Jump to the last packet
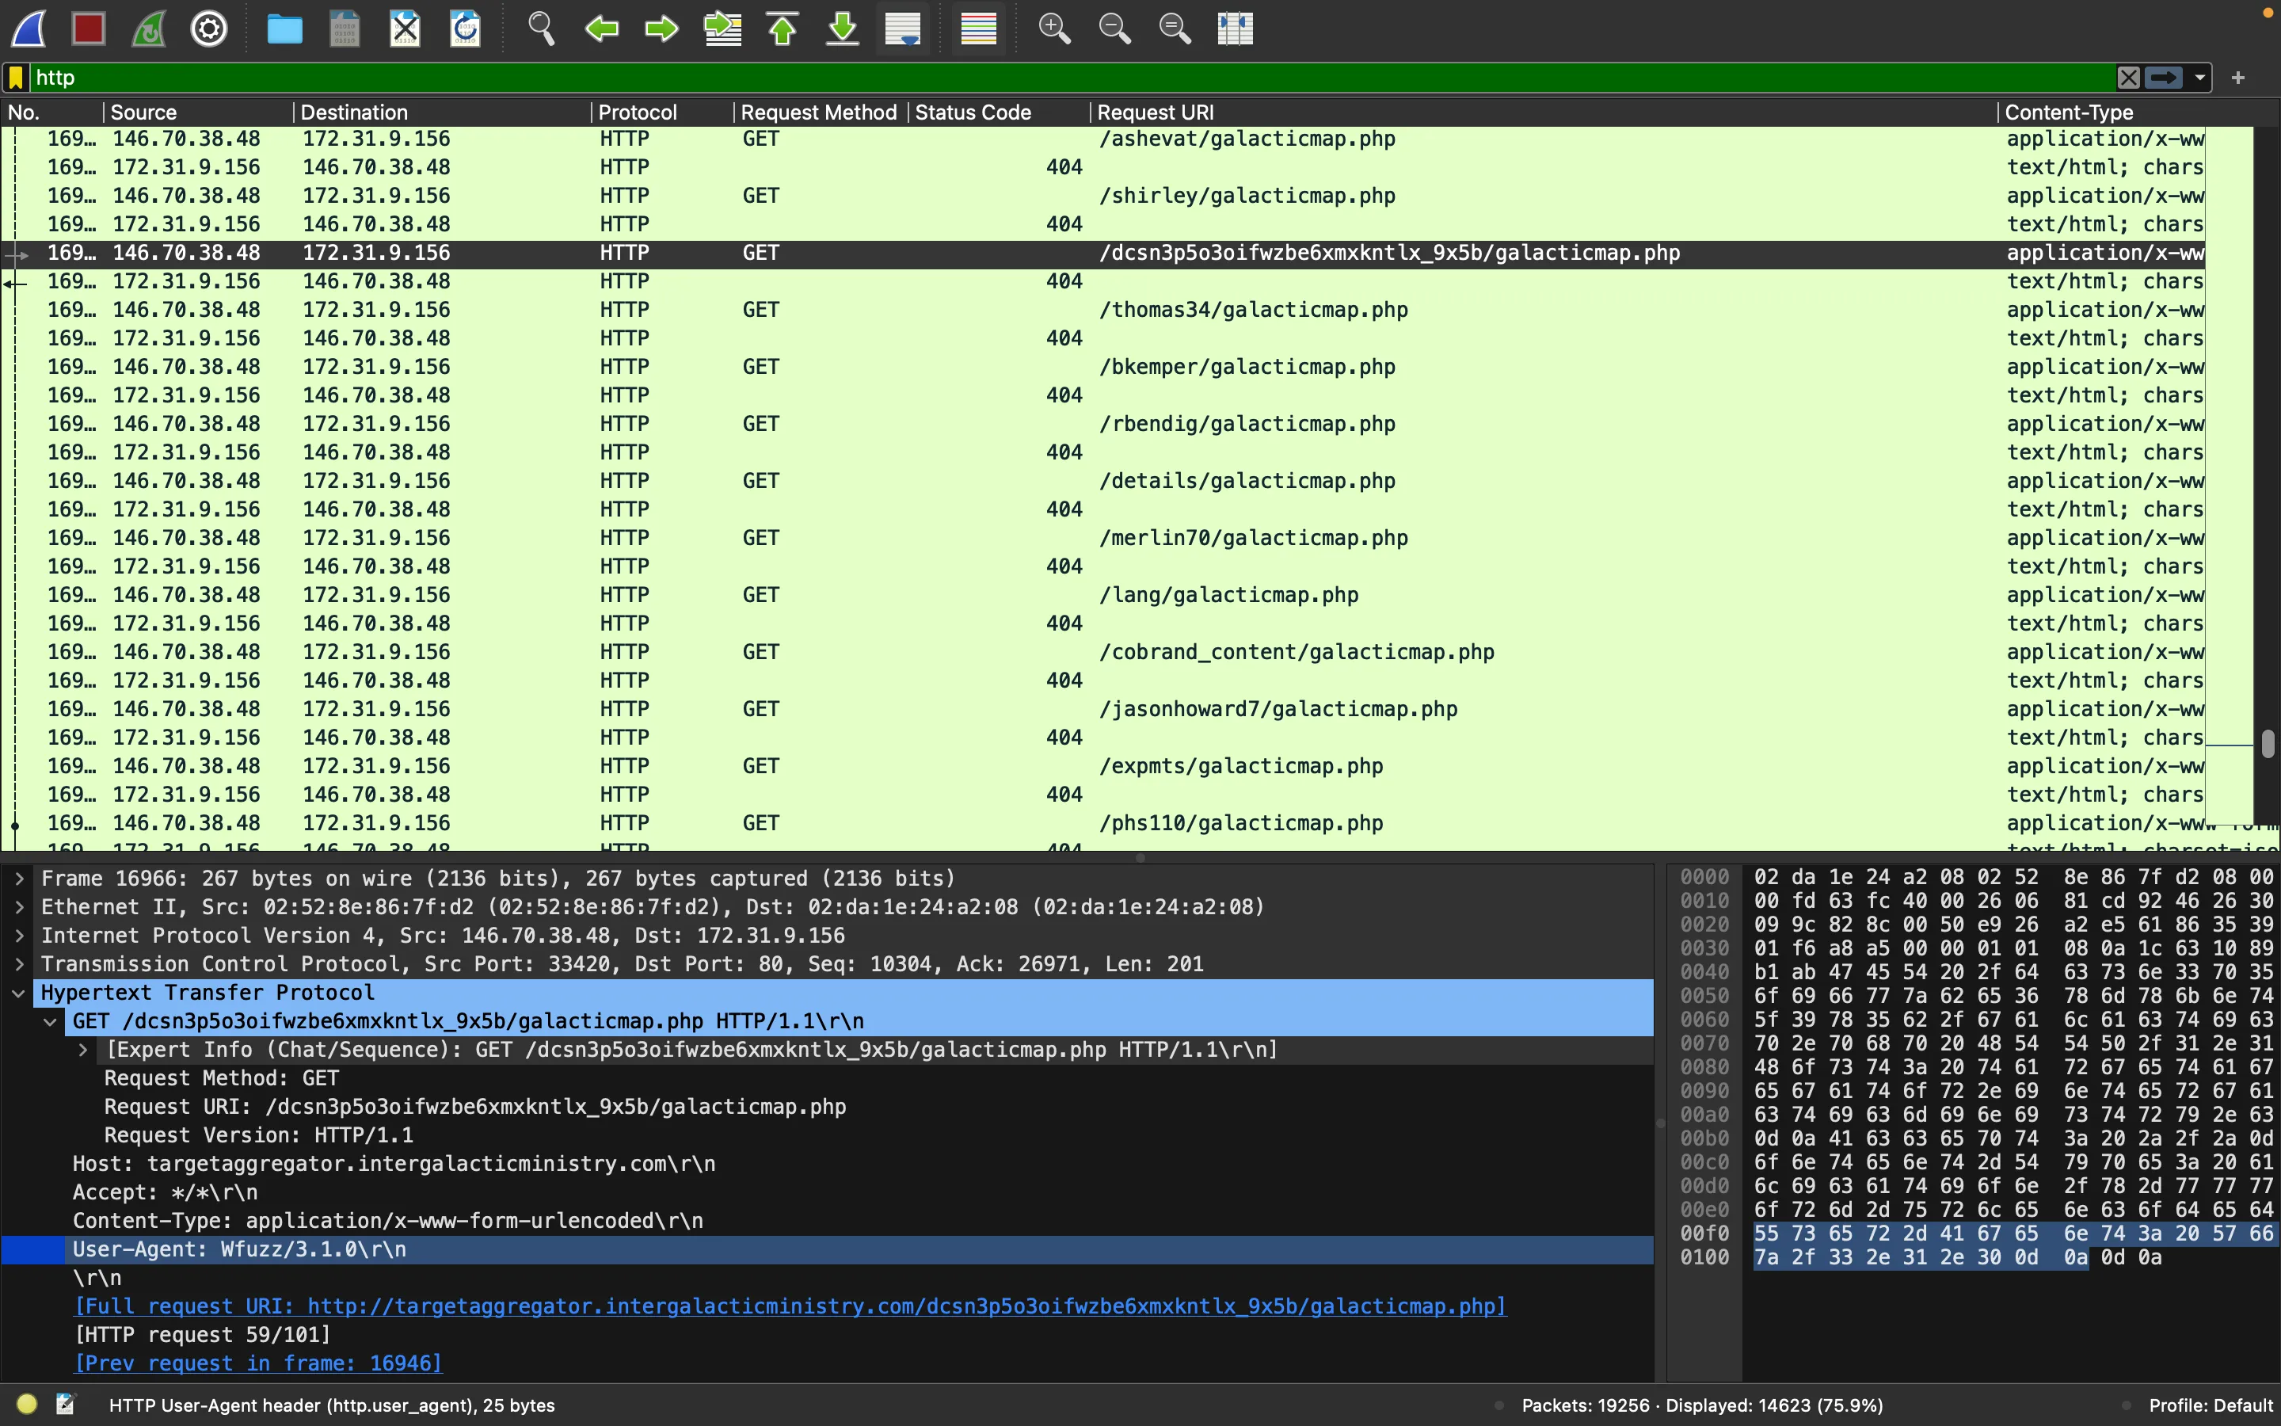Image resolution: width=2281 pixels, height=1426 pixels. [x=843, y=29]
